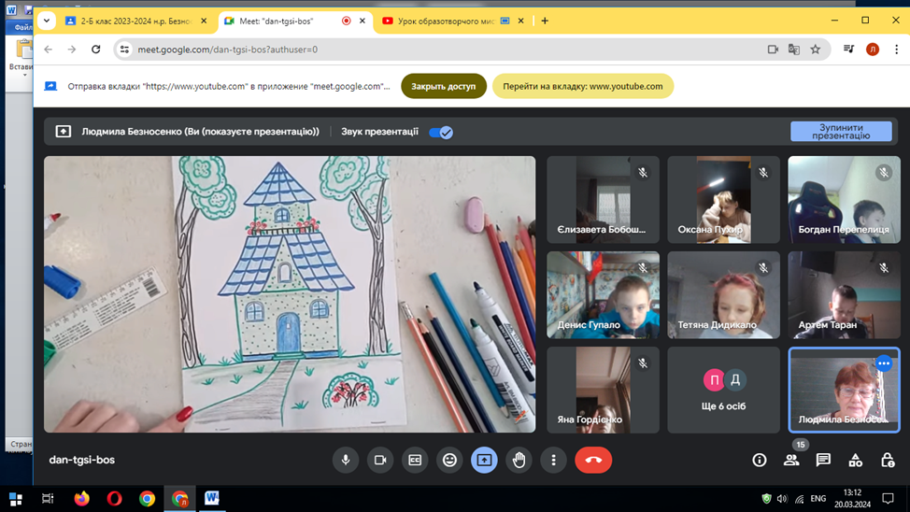The height and width of the screenshot is (512, 910).
Task: Turn on captions with the CC button
Action: tap(415, 460)
